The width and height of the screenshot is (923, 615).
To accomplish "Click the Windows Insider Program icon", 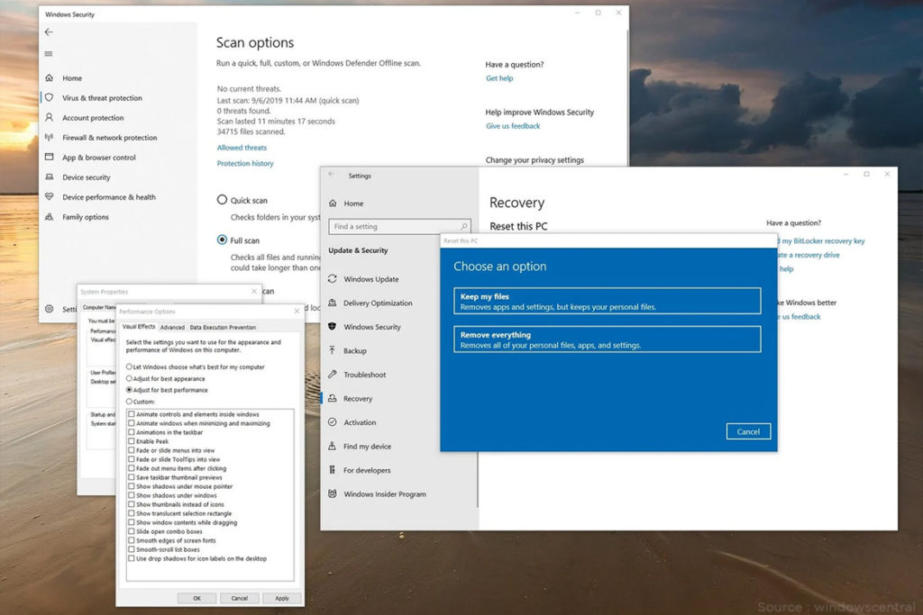I will pyautogui.click(x=333, y=493).
